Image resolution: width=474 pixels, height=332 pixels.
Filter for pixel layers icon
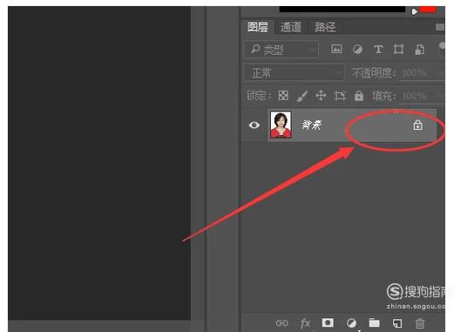point(336,49)
